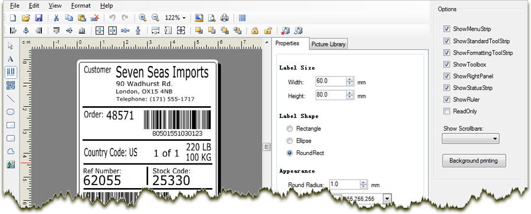Zoom in on the label
This screenshot has height=214, width=531.
(143, 18)
